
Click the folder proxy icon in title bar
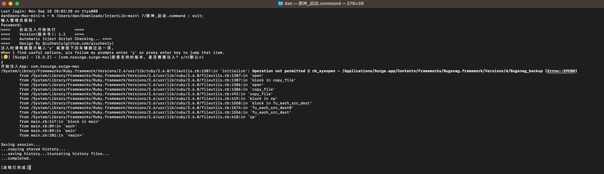click(x=281, y=3)
